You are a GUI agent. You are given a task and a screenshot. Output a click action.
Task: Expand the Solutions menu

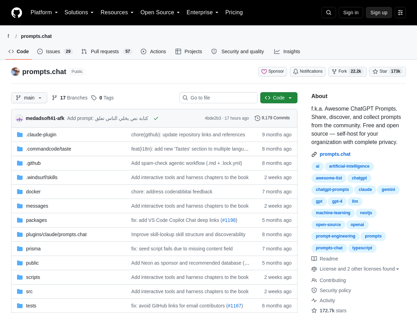pos(79,13)
